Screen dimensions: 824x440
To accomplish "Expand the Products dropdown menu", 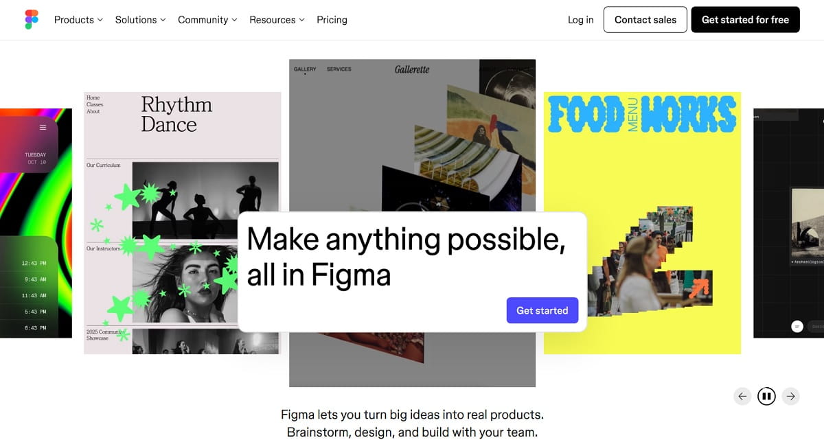I will point(78,20).
